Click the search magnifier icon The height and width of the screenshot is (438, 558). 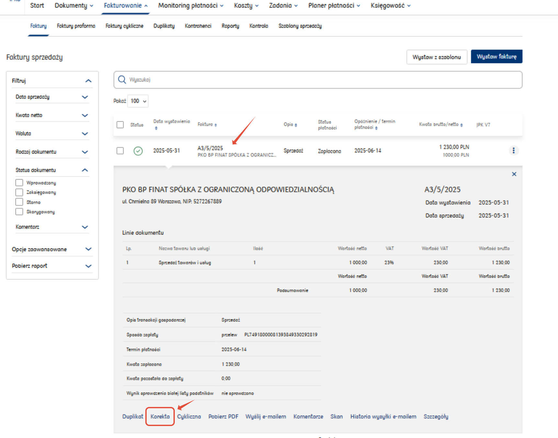coord(122,80)
